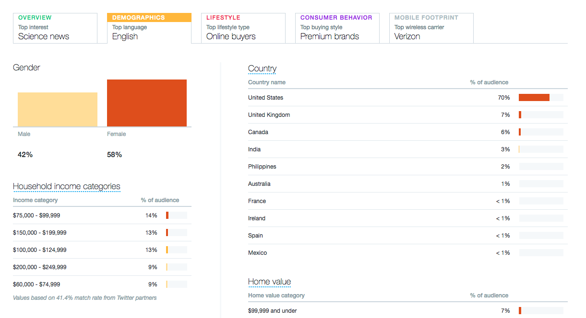Click the India 3% value

[x=505, y=149]
